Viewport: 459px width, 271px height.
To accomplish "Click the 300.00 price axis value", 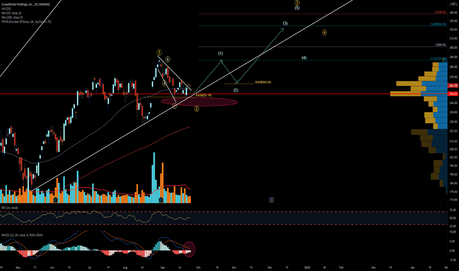I will pos(454,47).
